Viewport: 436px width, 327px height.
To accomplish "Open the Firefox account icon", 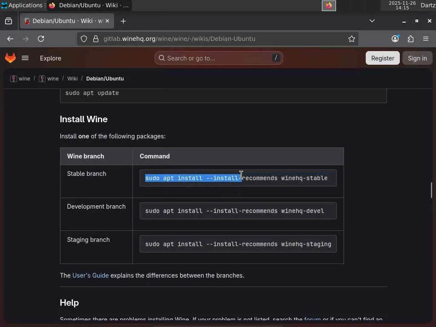I will point(395,39).
